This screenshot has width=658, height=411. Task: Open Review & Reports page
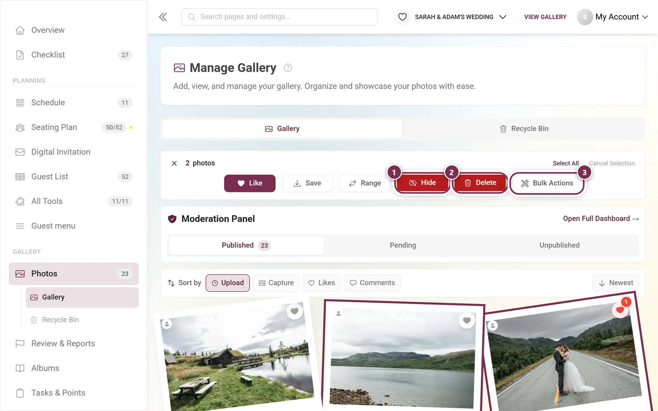coord(74,344)
